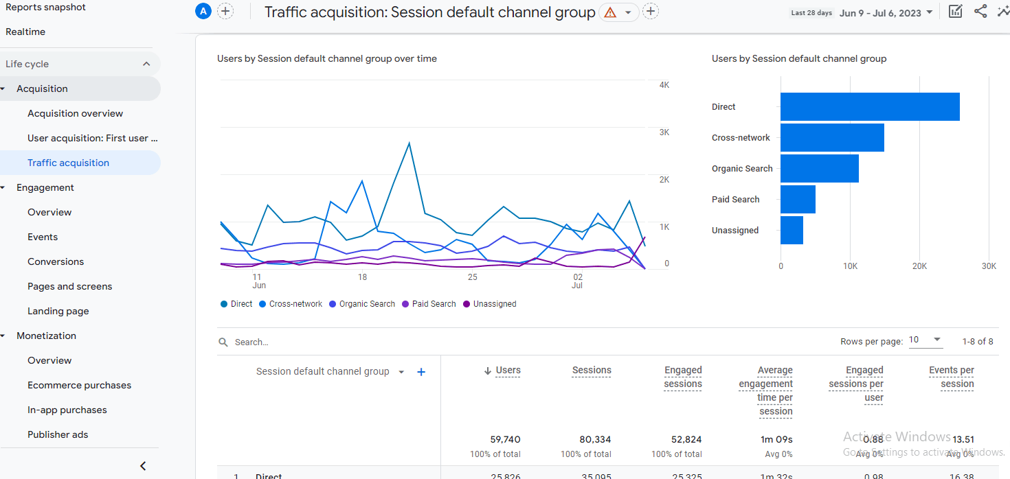The width and height of the screenshot is (1010, 479).
Task: Open the Rows per page dropdown
Action: click(925, 339)
